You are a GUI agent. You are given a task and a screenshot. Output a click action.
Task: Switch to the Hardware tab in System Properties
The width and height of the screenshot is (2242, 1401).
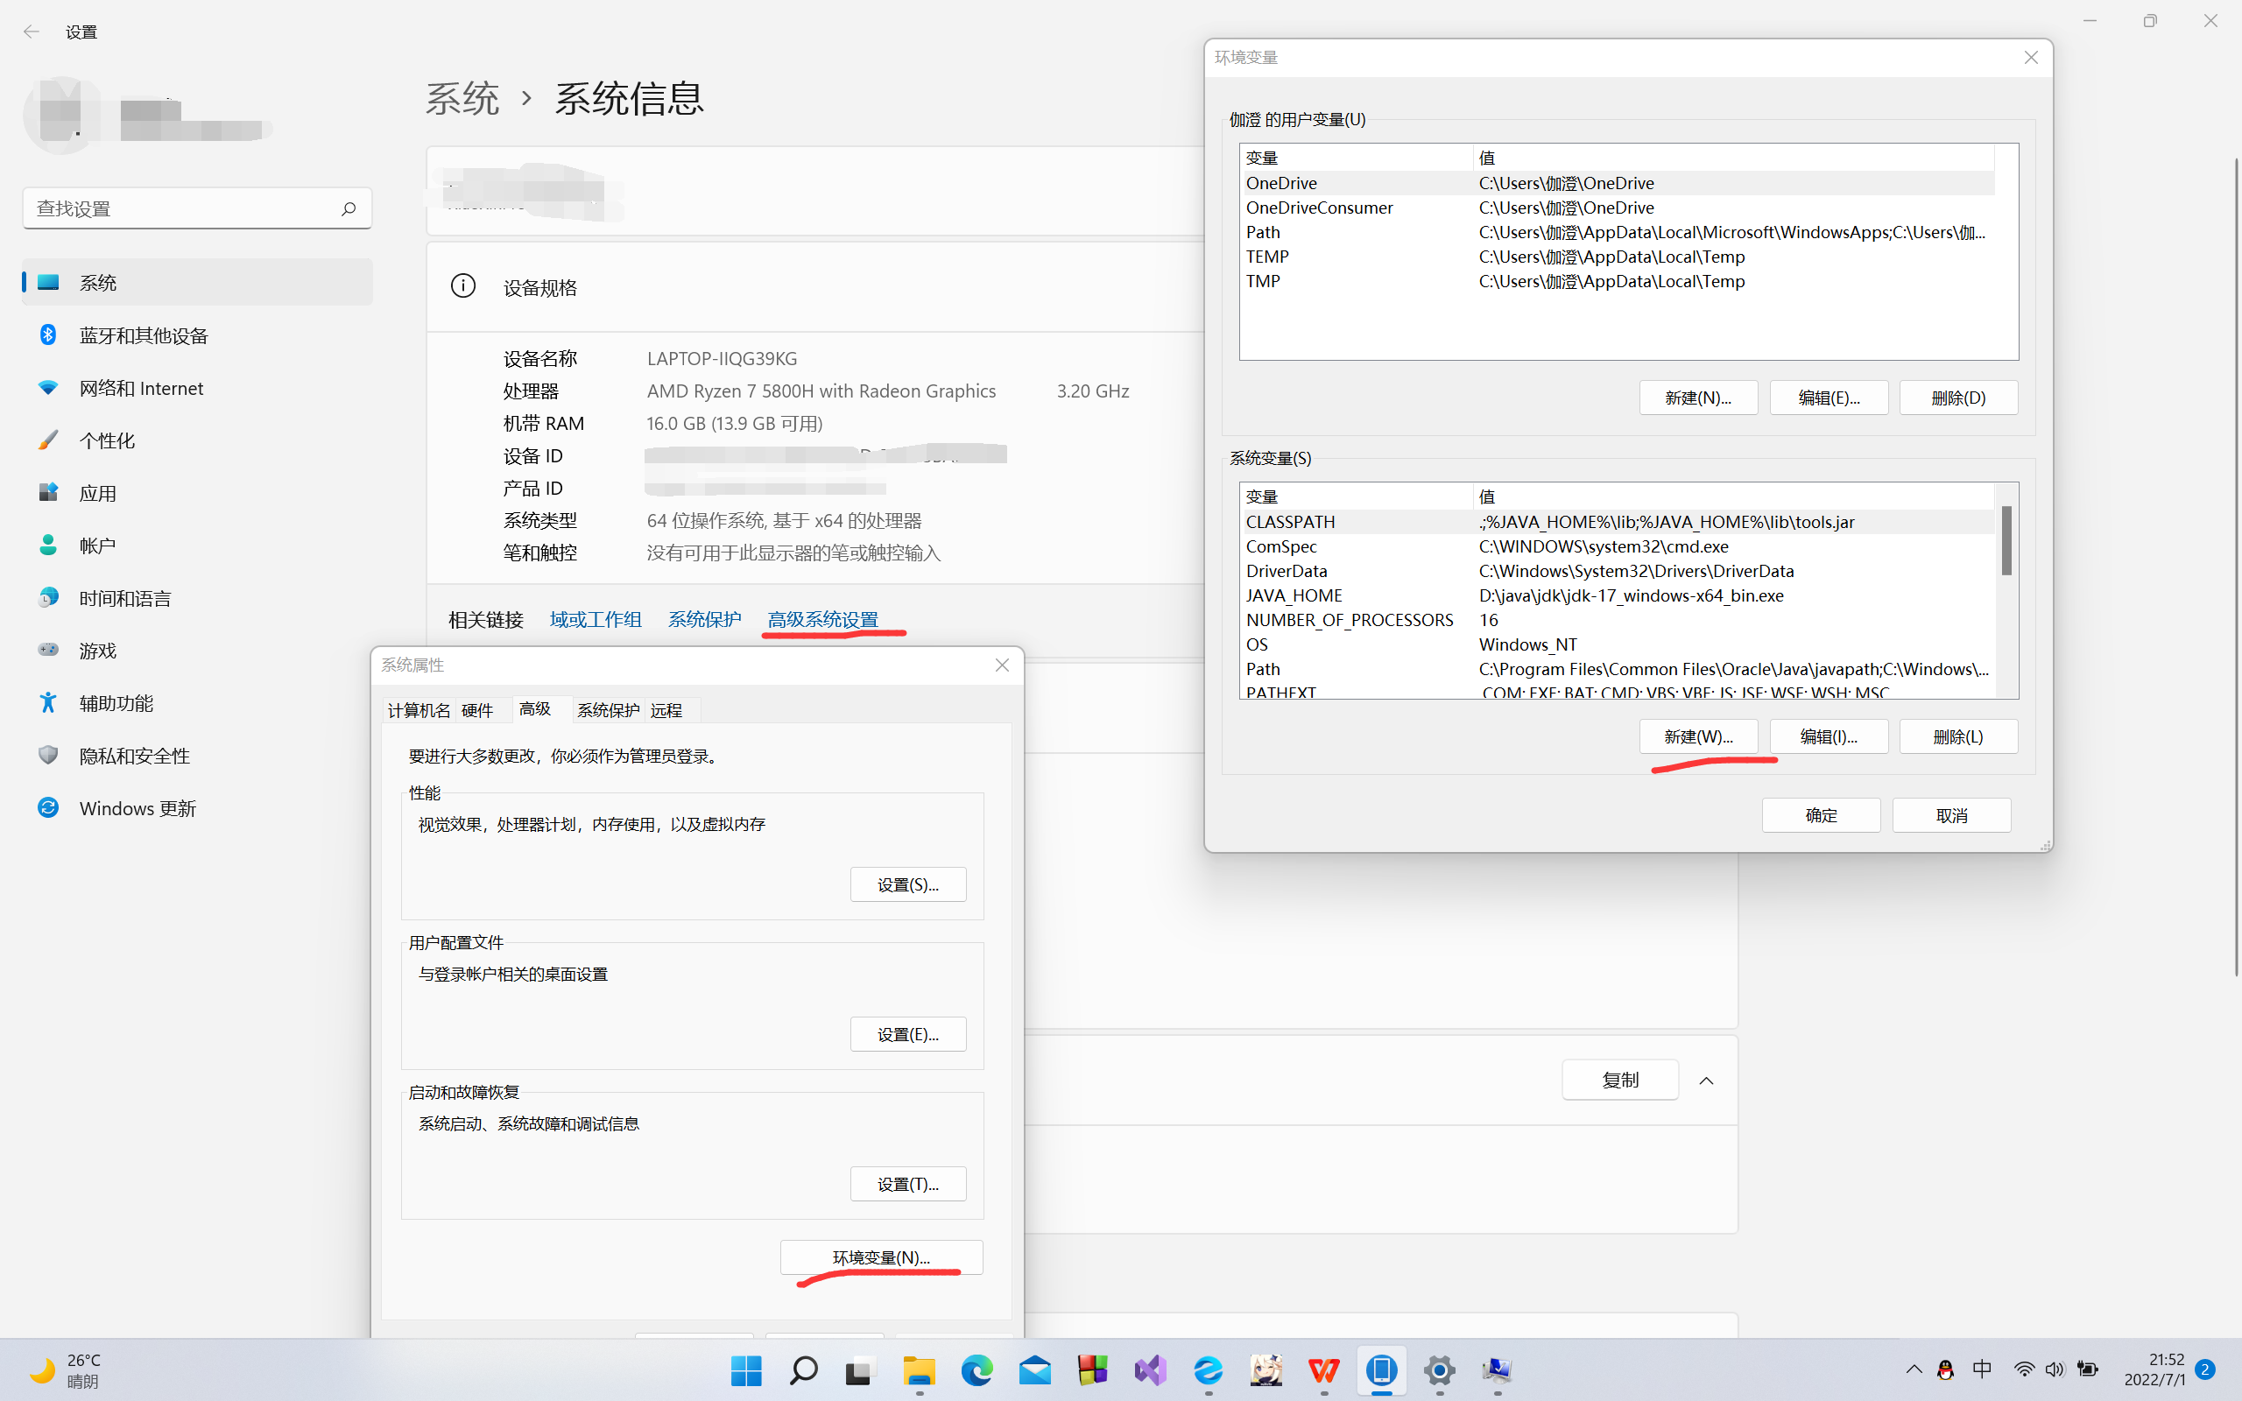click(x=477, y=711)
